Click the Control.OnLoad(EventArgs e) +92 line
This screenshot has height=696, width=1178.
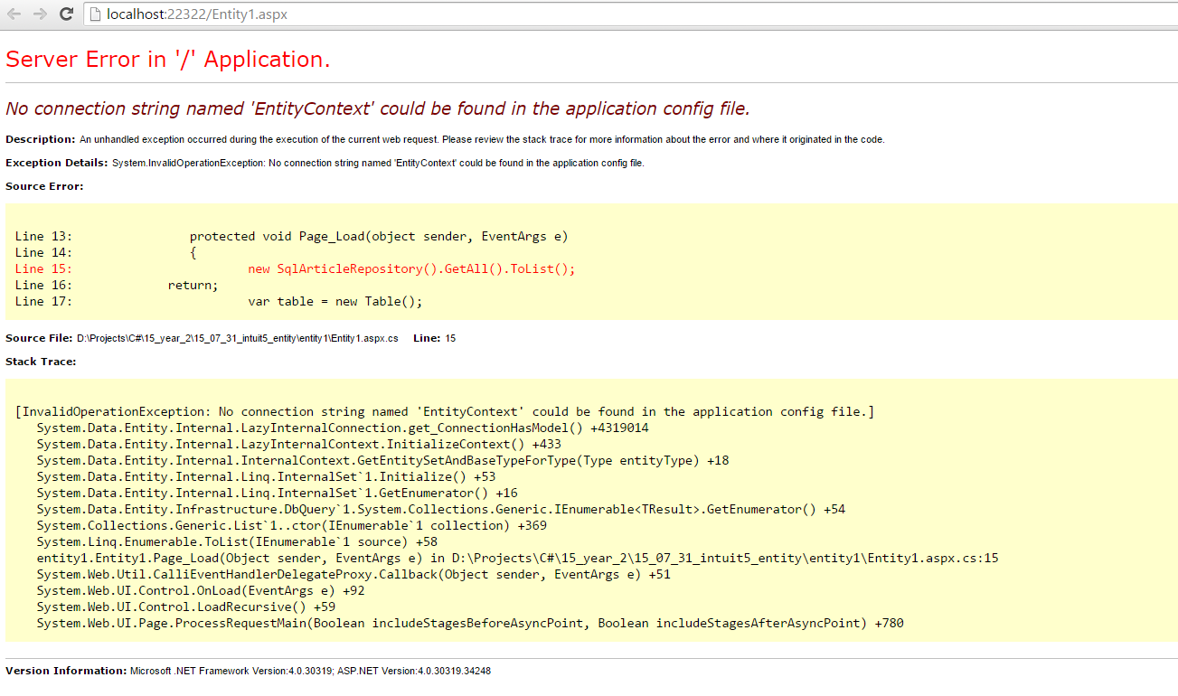point(201,591)
